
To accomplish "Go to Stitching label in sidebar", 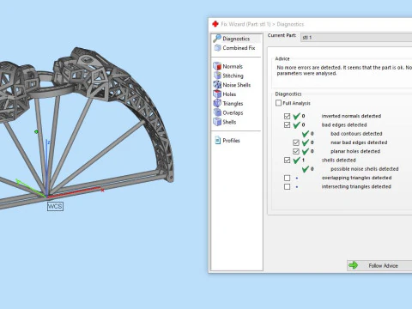I will pos(233,76).
